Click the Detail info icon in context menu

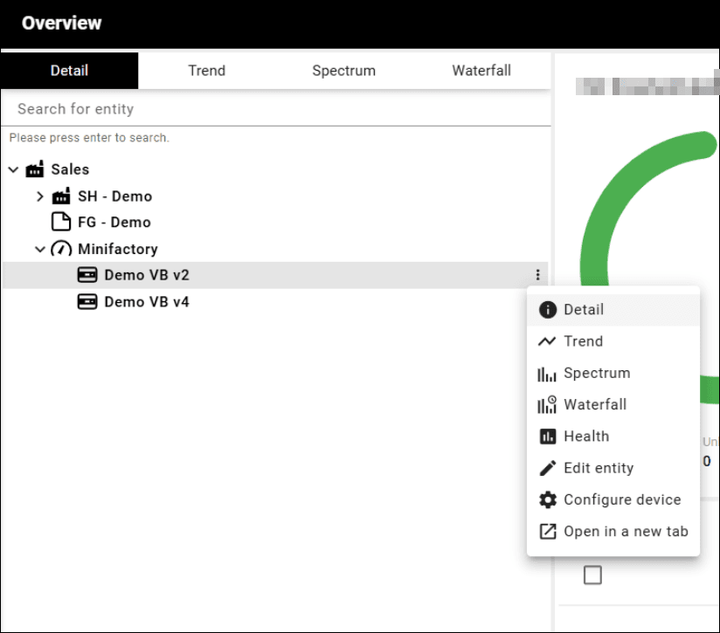pos(547,310)
